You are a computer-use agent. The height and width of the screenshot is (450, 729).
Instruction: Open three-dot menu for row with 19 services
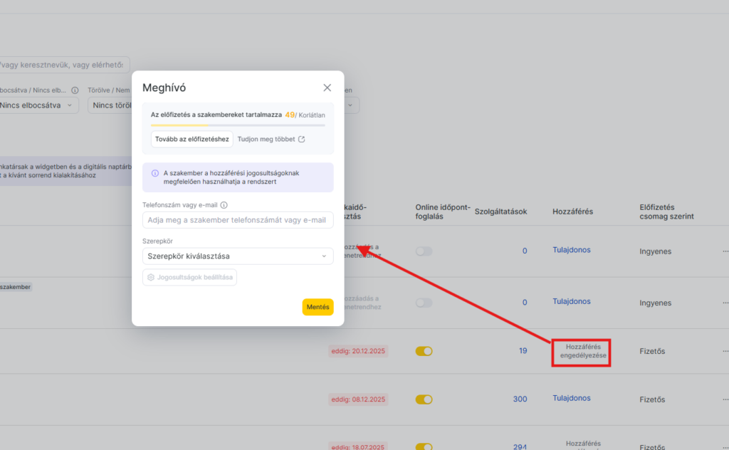725,351
